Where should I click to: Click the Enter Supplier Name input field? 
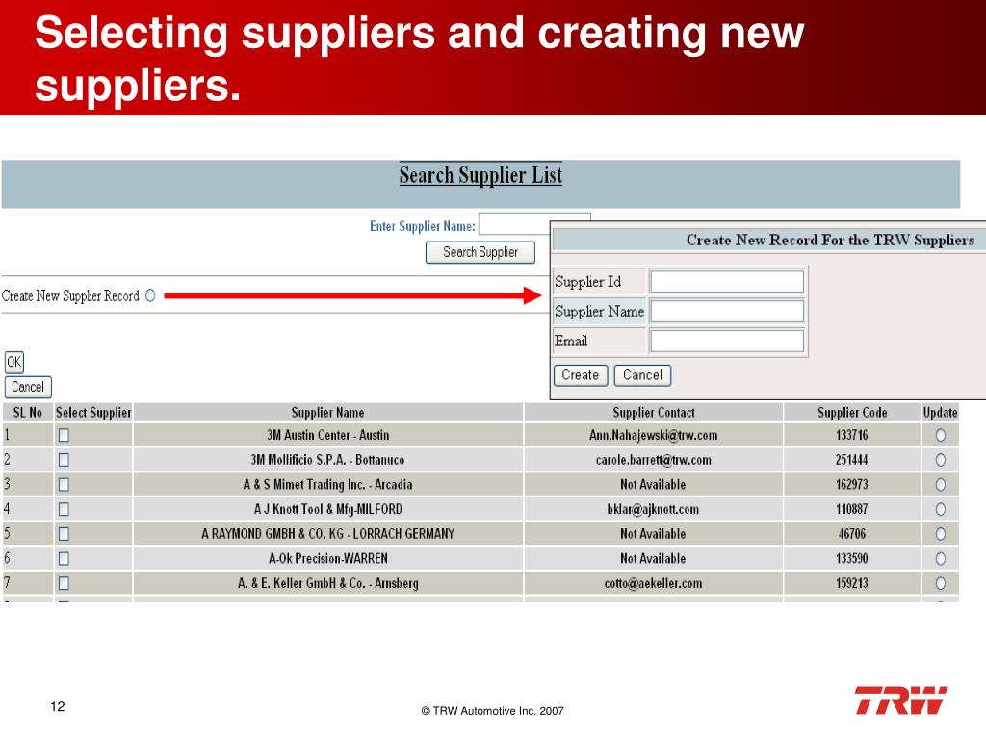pos(514,224)
